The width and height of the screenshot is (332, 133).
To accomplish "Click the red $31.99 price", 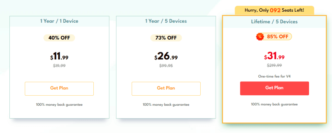I will tap(274, 57).
